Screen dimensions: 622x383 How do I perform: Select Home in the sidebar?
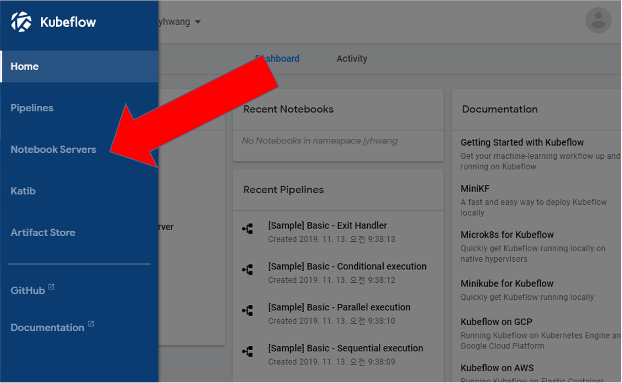tap(79, 66)
